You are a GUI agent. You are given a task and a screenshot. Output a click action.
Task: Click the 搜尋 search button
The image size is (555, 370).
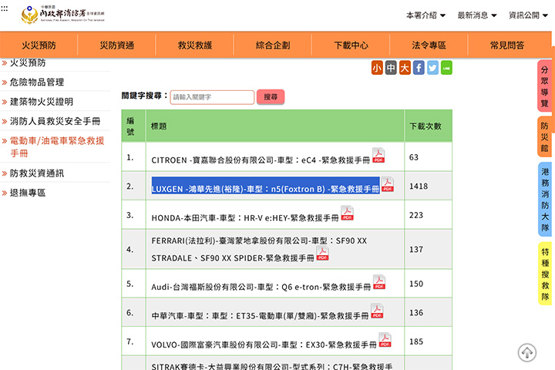pos(271,97)
